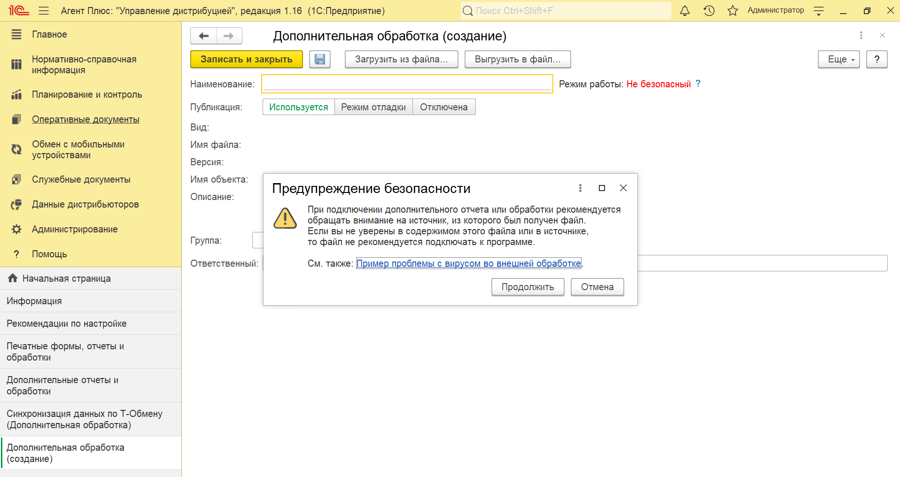Click the Данные дистрибьюторов icon
Viewport: 900px width, 477px height.
(x=16, y=204)
